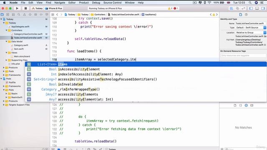
Task: Jump to the issue via jump bar warning icon
Action: (x=214, y=15)
